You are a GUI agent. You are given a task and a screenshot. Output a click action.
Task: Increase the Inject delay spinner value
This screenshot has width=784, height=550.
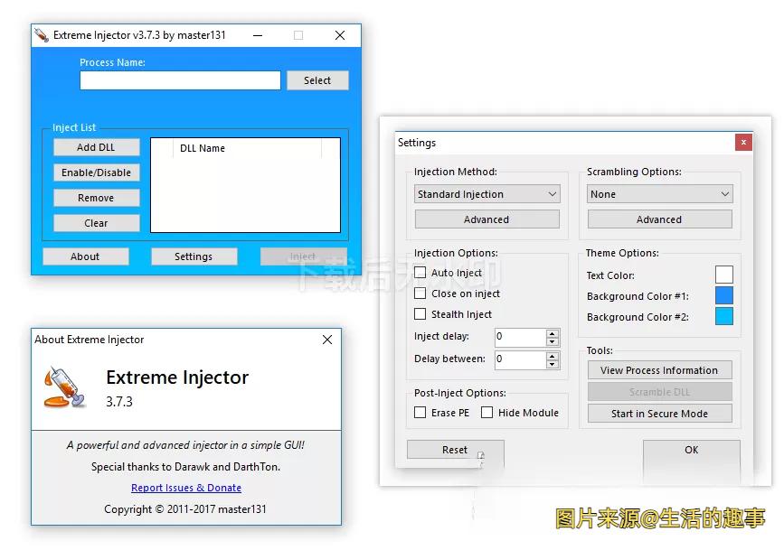(x=553, y=333)
